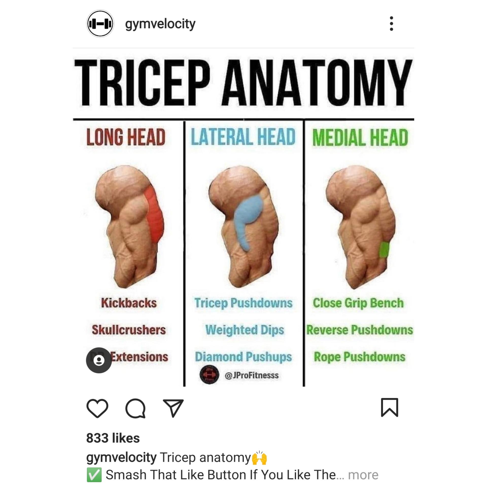Open gymvelocity username in post header

pyautogui.click(x=160, y=24)
